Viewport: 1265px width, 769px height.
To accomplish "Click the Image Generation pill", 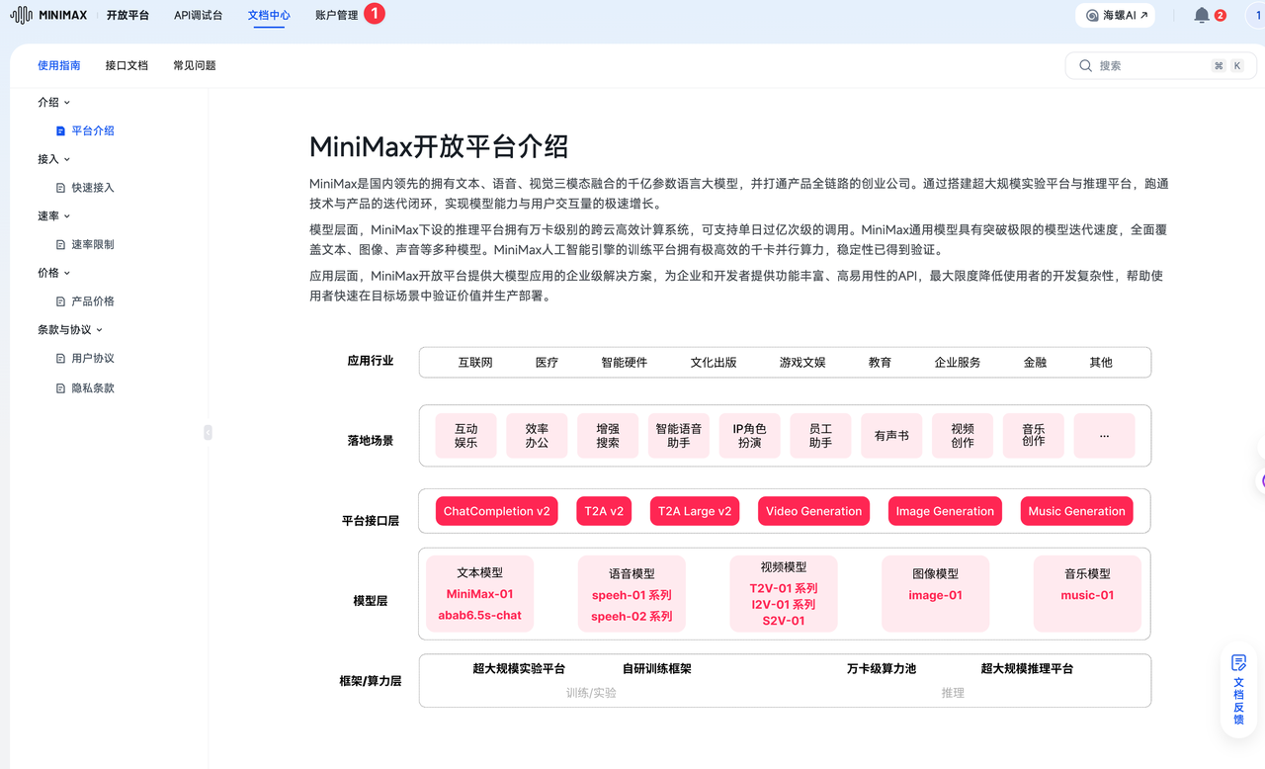I will point(945,511).
